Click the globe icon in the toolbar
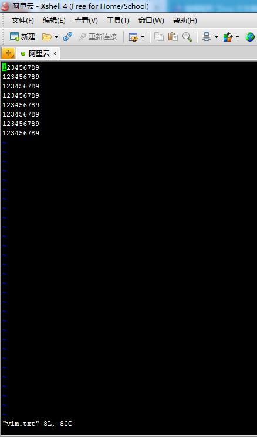257x437 pixels. (x=250, y=36)
